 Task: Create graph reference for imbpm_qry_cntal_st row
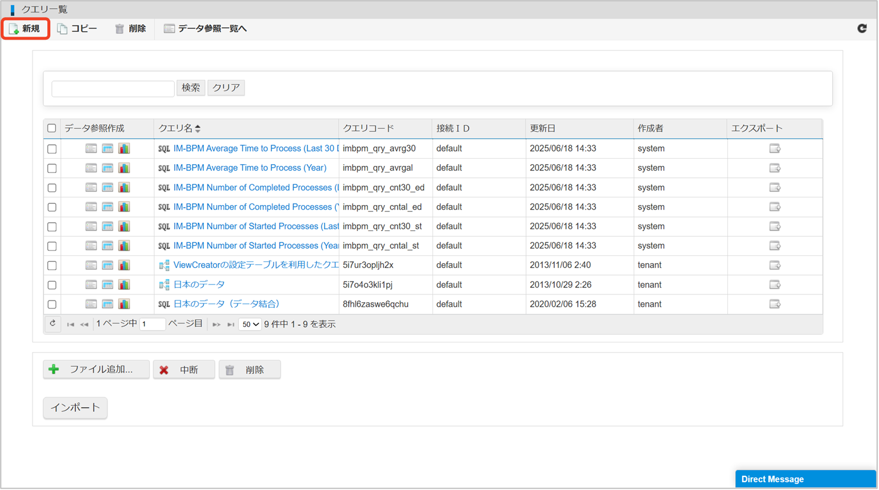tap(124, 246)
